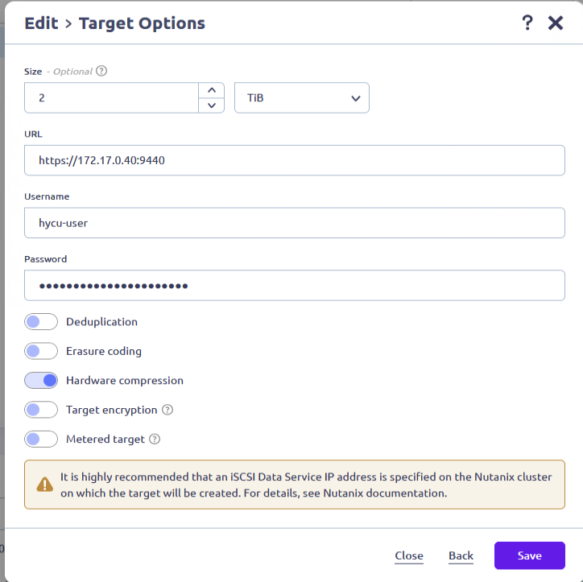Image resolution: width=583 pixels, height=582 pixels.
Task: Open the TiB unit dropdown
Action: (301, 98)
